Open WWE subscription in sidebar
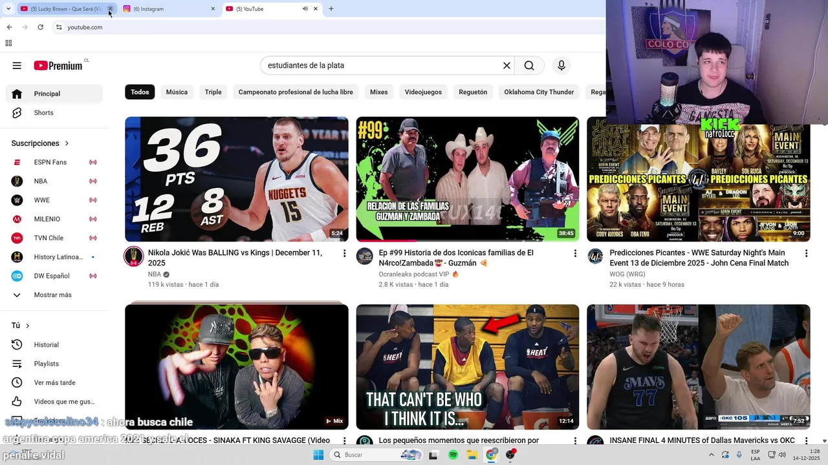Screen dimensions: 828x465 (x=54, y=200)
